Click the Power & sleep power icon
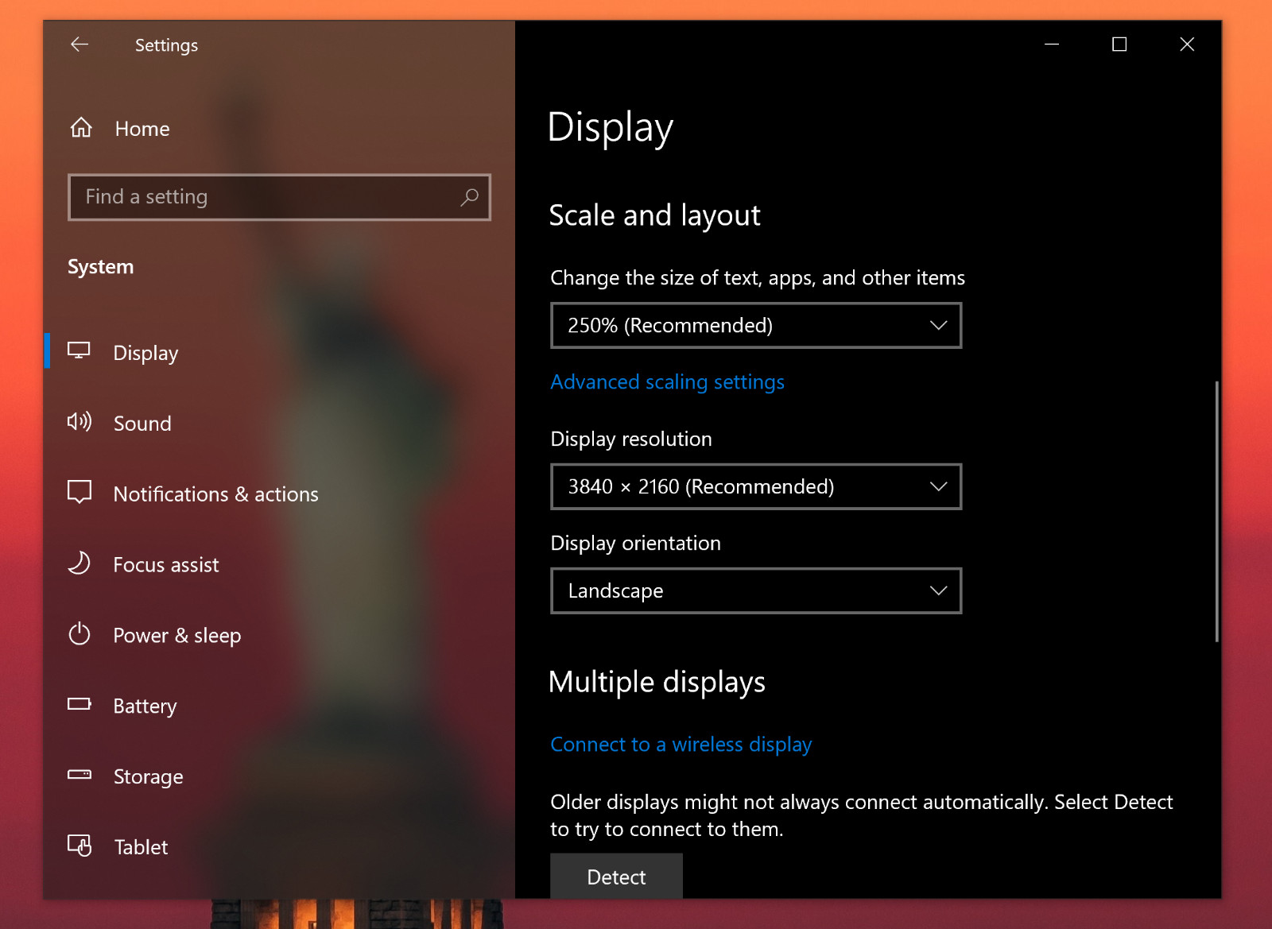Screen dimensions: 1272x929 [x=79, y=633]
